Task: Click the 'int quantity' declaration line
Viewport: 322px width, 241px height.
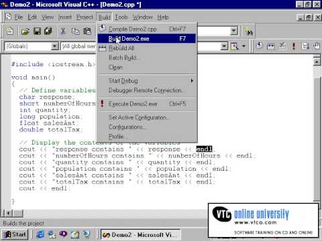Action: pyautogui.click(x=44, y=110)
